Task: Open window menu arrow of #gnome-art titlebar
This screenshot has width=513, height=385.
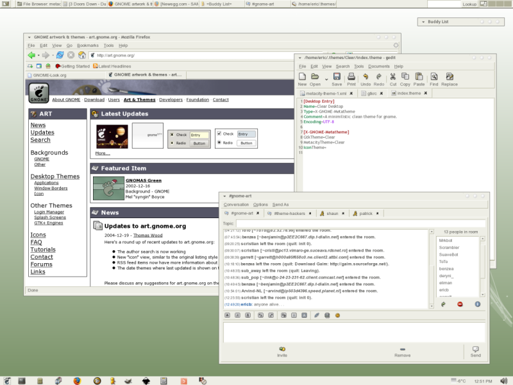Action: click(224, 196)
